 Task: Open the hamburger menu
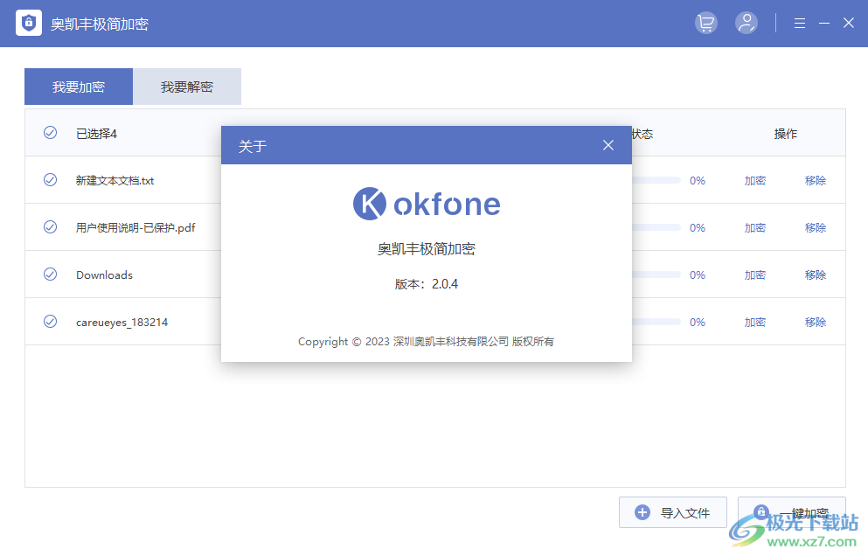(x=799, y=24)
